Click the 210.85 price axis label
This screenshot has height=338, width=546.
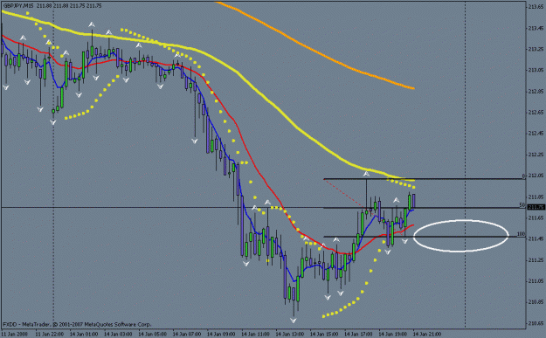[536, 302]
